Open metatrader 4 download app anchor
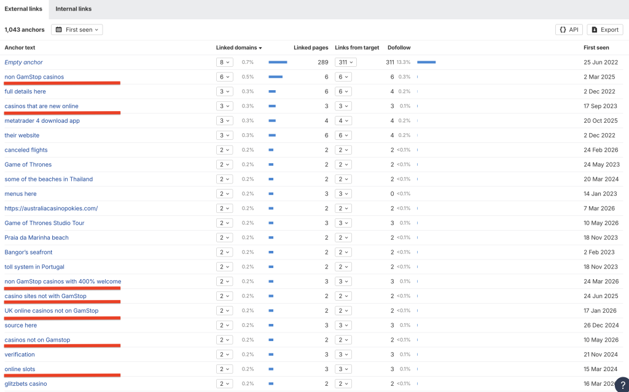Image resolution: width=629 pixels, height=392 pixels. [x=42, y=121]
